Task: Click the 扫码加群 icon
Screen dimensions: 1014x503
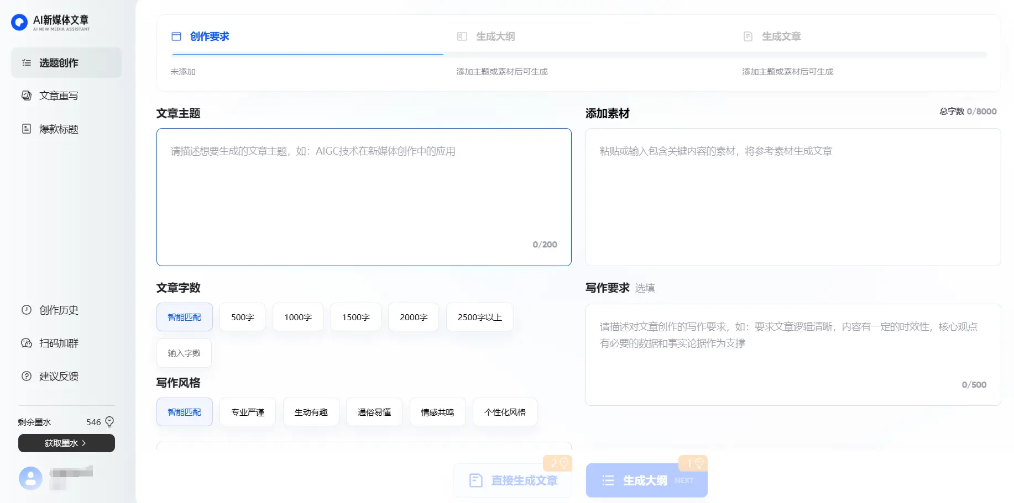Action: tap(27, 343)
